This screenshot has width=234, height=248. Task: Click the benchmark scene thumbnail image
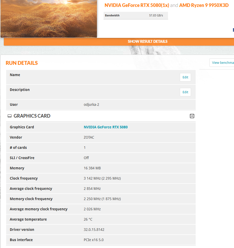49,19
